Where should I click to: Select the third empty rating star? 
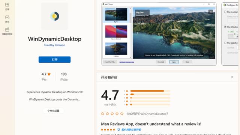[112, 114]
